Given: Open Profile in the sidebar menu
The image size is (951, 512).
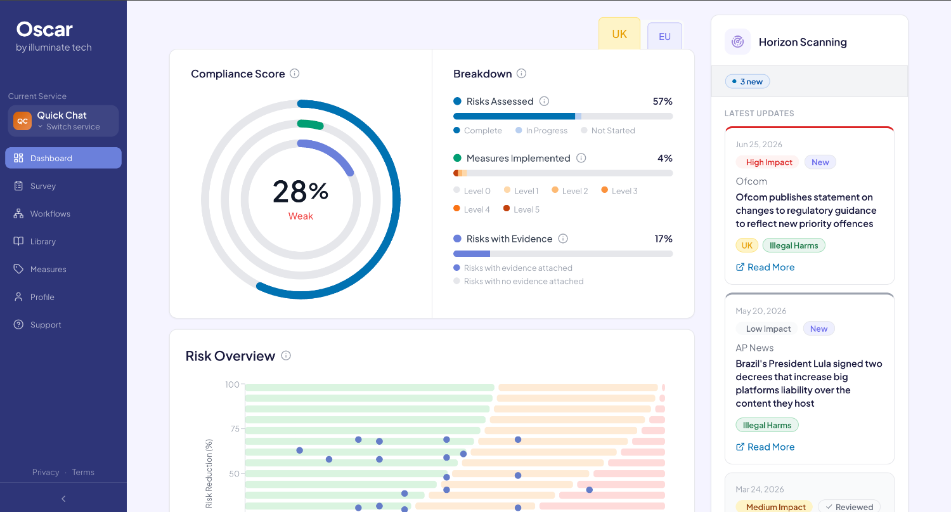Looking at the screenshot, I should (63, 297).
